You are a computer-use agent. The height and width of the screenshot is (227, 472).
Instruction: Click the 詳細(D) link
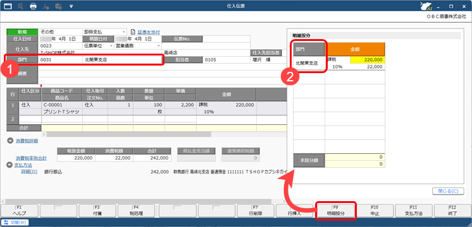[x=29, y=172]
